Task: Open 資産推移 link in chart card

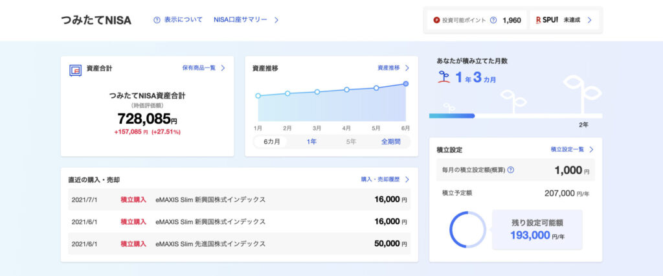Action: coord(388,68)
